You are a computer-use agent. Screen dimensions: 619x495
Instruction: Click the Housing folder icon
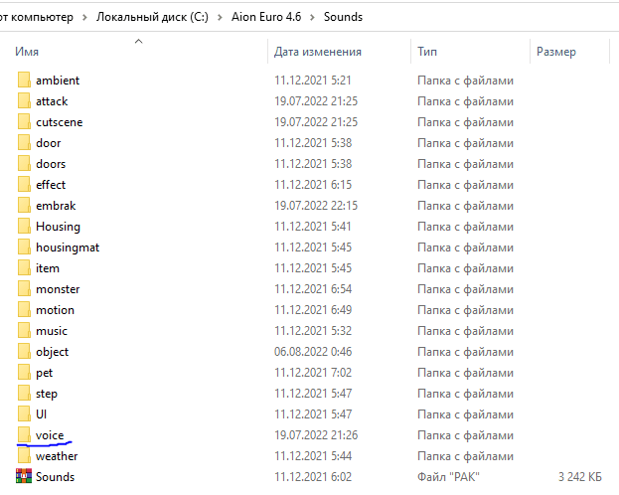point(25,227)
